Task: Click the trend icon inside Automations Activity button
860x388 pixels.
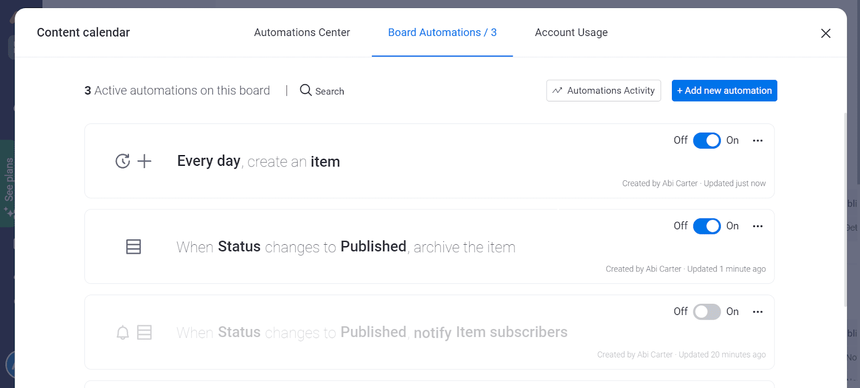Action: (x=557, y=91)
